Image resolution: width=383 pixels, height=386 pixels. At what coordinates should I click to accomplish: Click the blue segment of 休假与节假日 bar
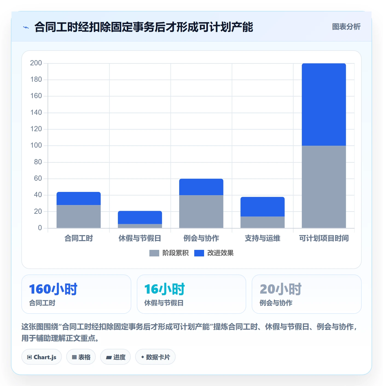(x=140, y=217)
